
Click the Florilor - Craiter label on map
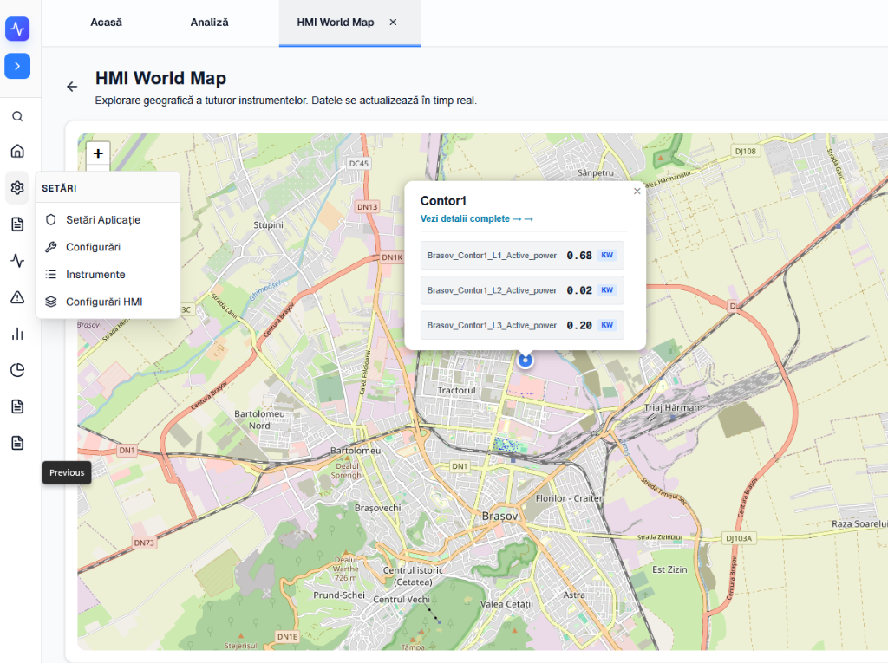tap(569, 499)
